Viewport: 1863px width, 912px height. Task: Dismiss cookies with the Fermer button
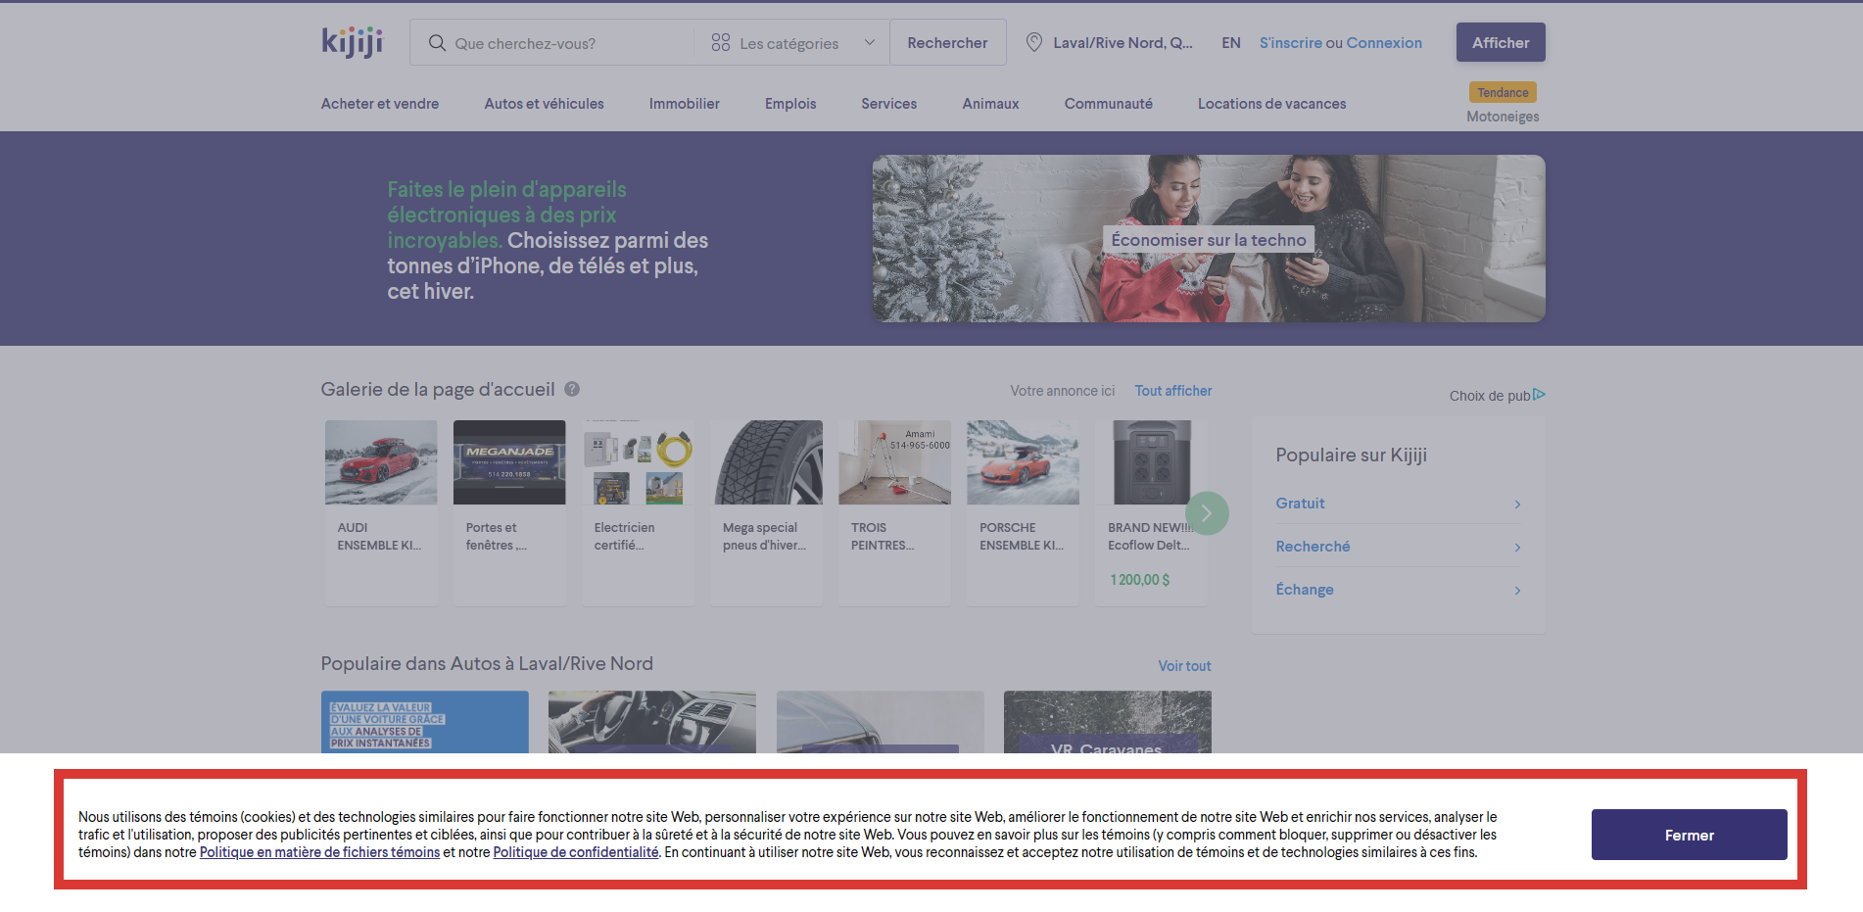[1689, 834]
